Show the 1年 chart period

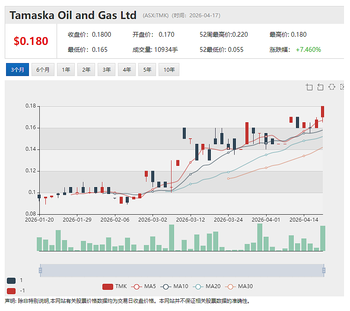[x=66, y=70]
